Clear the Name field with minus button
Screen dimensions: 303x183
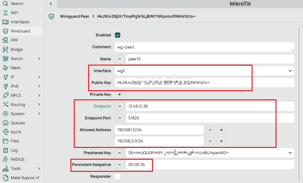click(x=120, y=59)
